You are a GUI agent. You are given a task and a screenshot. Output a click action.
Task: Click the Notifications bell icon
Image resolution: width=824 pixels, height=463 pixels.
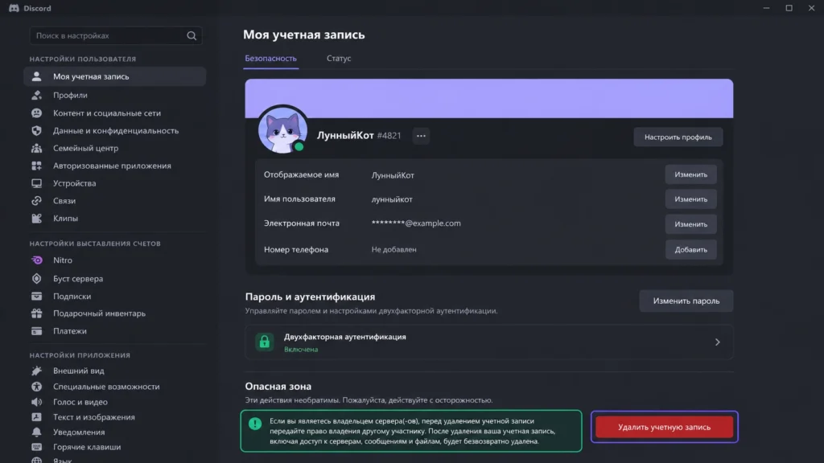click(x=36, y=432)
